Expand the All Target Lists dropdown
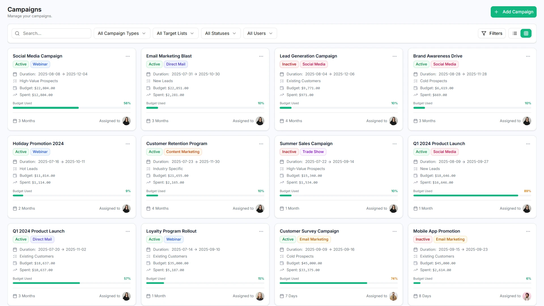 pos(175,33)
